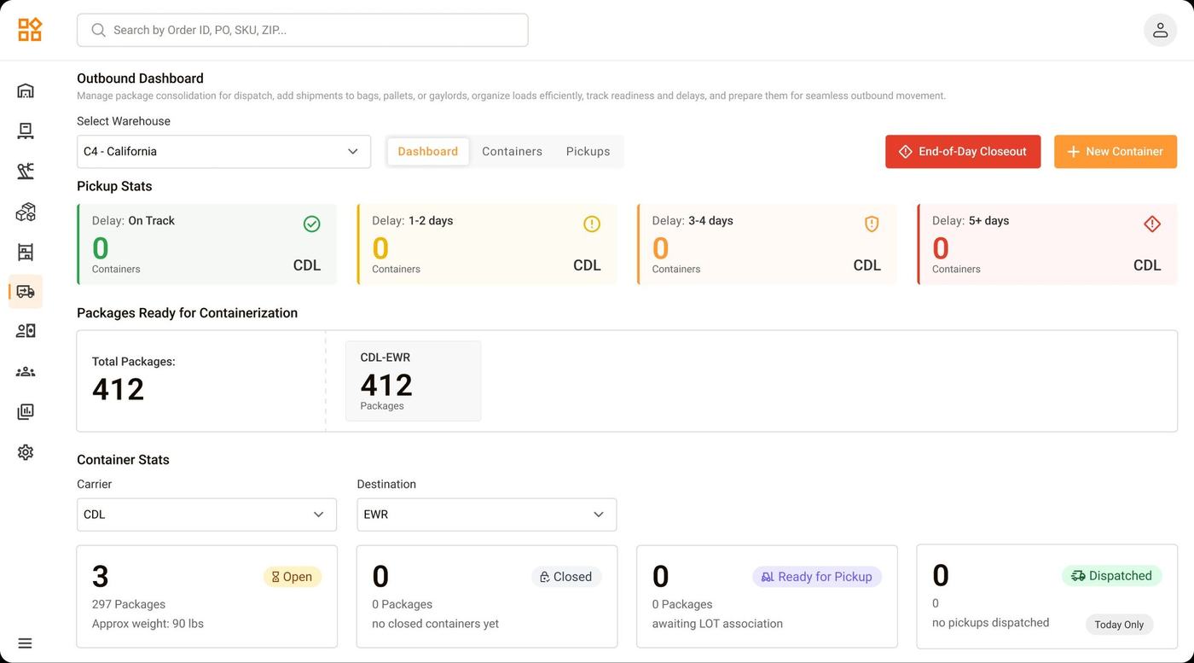Click the 3-4 days orange shield icon
1194x663 pixels.
pyautogui.click(x=872, y=224)
